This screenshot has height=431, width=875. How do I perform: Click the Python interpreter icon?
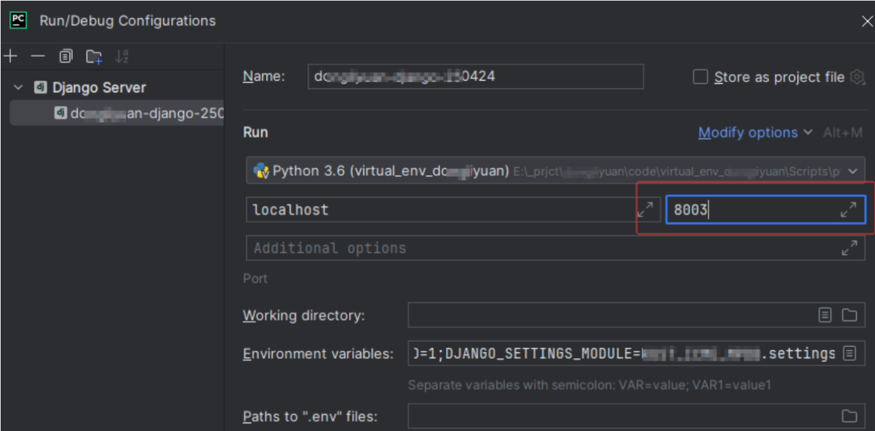tap(261, 171)
